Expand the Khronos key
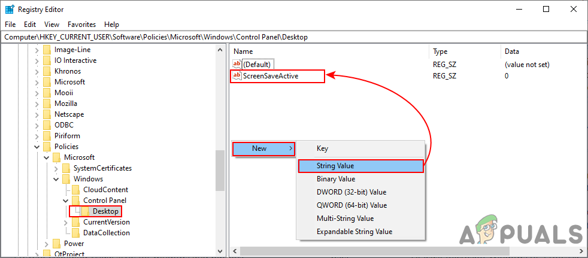Viewport: 588px width, 258px height. click(37, 71)
